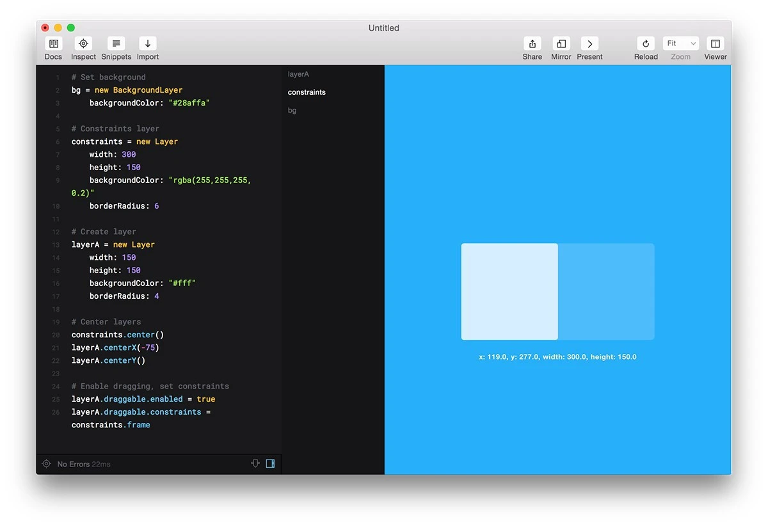Toggle the layer panel sidebar icon
The width and height of the screenshot is (768, 526).
pos(270,463)
